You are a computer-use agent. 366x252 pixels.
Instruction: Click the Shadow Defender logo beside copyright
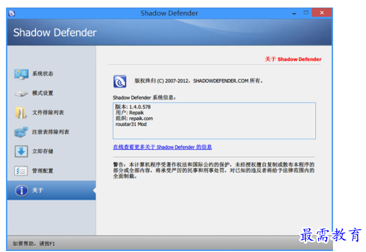(119, 81)
